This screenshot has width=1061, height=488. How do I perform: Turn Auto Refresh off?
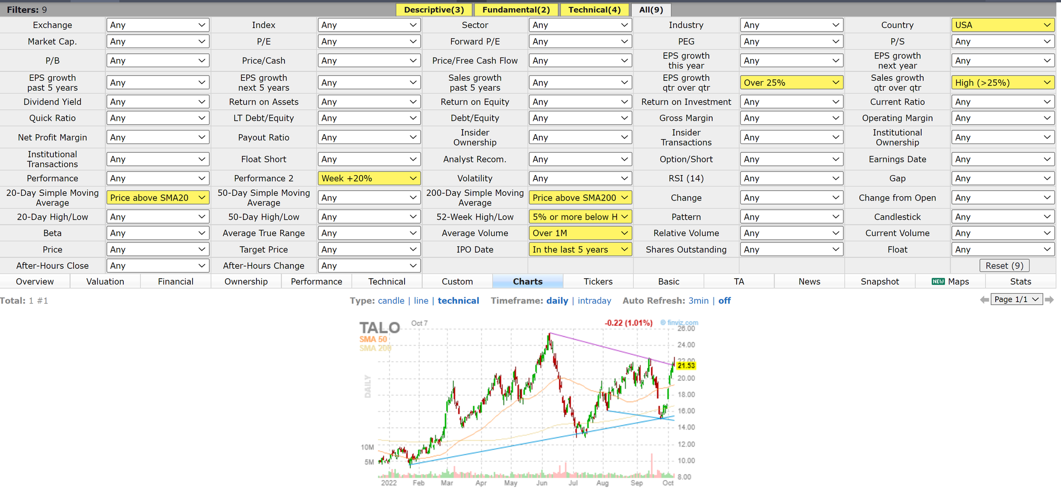pos(724,300)
